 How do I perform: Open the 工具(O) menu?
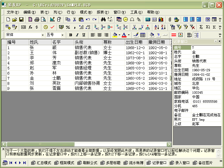[136, 12]
